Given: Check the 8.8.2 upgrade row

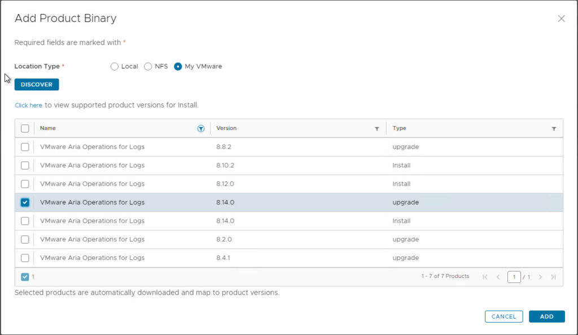Looking at the screenshot, I should coord(25,147).
